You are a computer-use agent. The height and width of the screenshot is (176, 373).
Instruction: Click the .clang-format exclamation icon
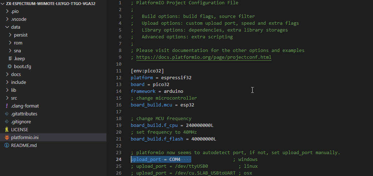point(7,106)
